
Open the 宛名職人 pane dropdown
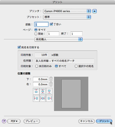58,39
